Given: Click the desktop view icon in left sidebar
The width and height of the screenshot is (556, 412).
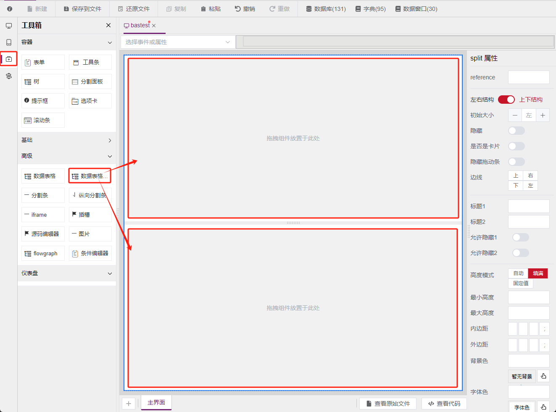Looking at the screenshot, I should [x=9, y=26].
